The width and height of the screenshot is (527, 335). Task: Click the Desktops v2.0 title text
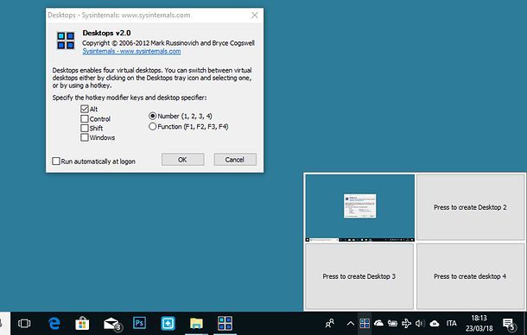[x=106, y=33]
